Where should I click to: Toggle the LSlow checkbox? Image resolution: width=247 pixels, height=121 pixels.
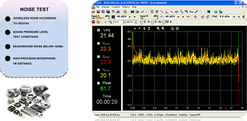[x=98, y=43]
